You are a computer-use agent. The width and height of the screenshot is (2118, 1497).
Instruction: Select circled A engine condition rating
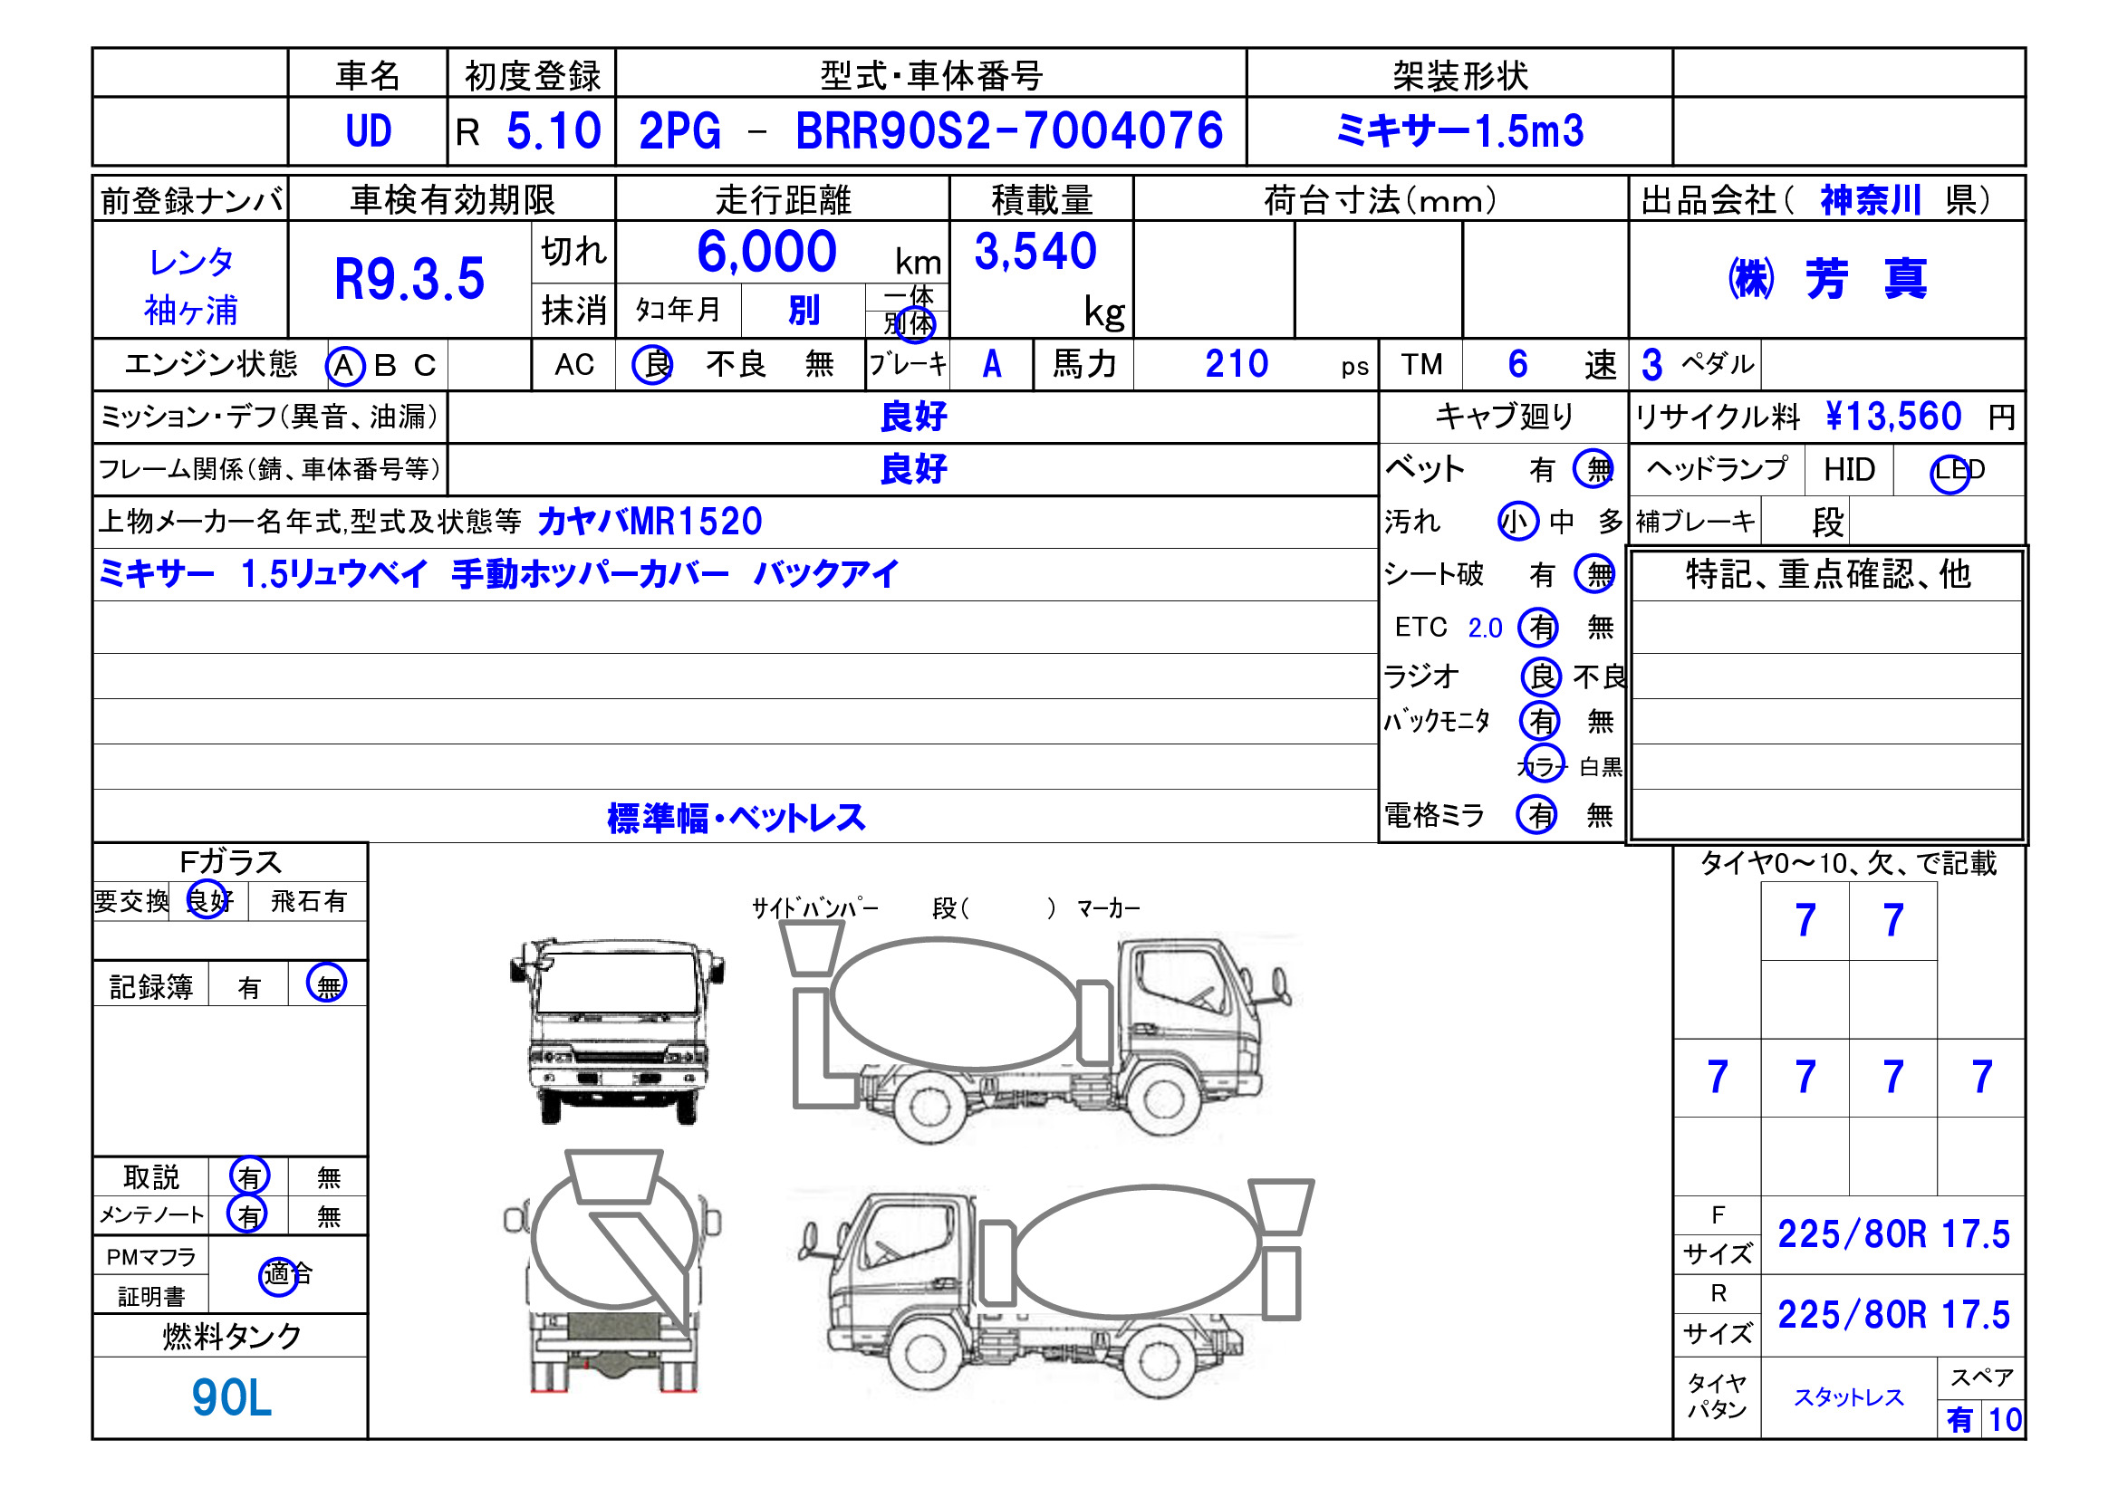[x=345, y=366]
